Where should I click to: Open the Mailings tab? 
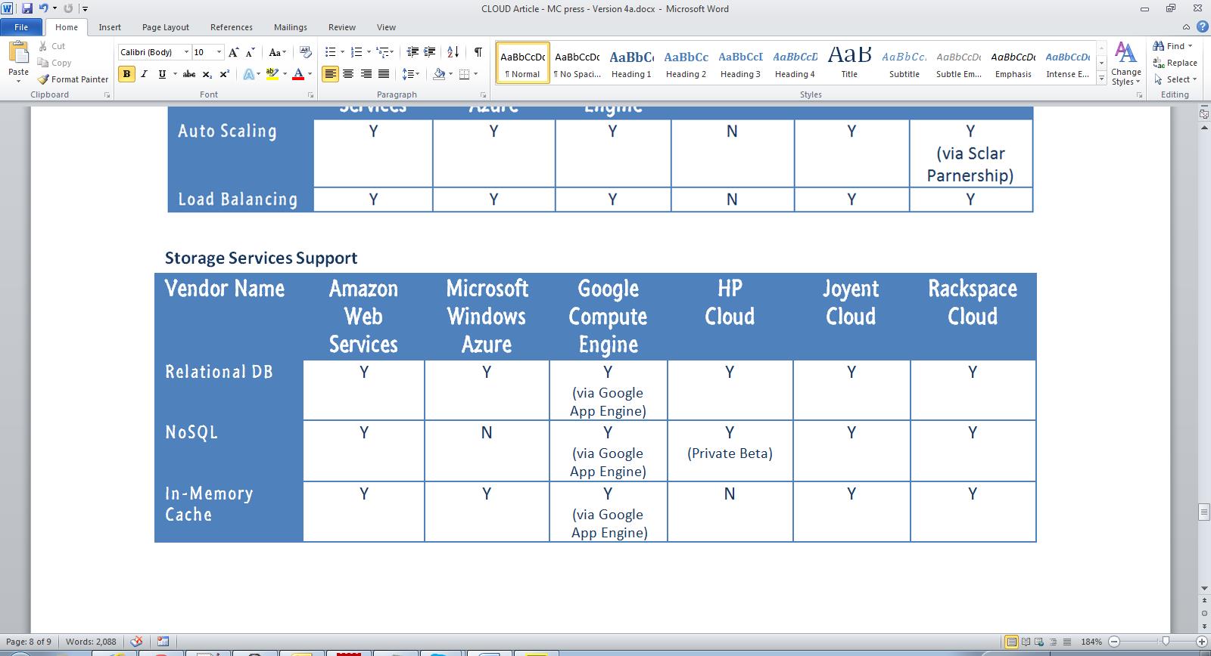tap(291, 27)
